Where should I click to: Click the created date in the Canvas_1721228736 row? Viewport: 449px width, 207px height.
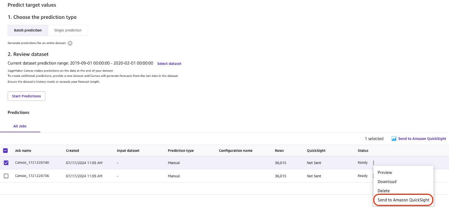coord(84,176)
